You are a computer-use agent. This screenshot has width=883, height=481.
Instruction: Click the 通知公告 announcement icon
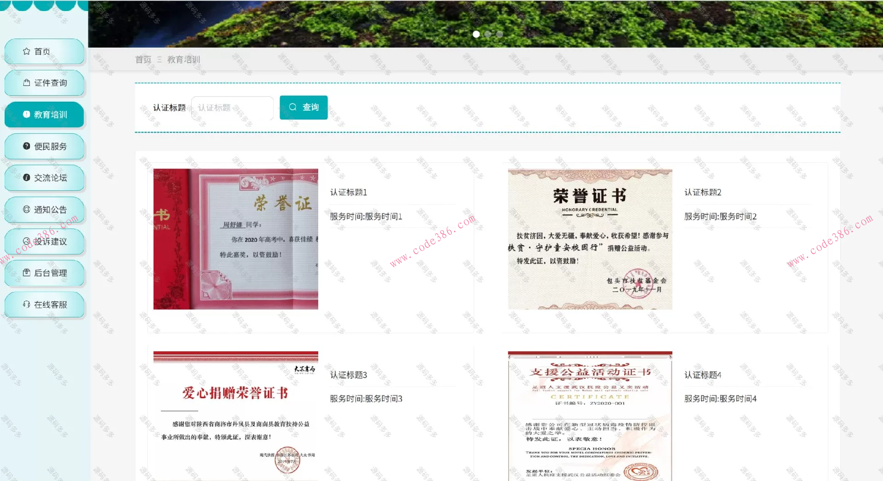[x=26, y=209]
